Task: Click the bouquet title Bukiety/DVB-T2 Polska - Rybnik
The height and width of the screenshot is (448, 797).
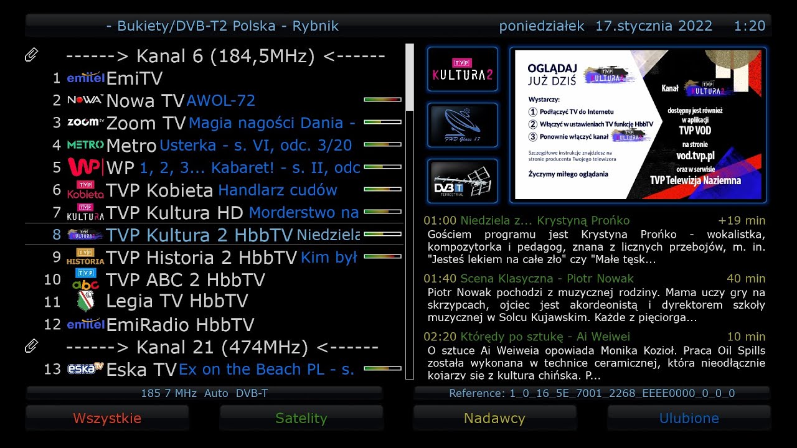Action: point(222,26)
